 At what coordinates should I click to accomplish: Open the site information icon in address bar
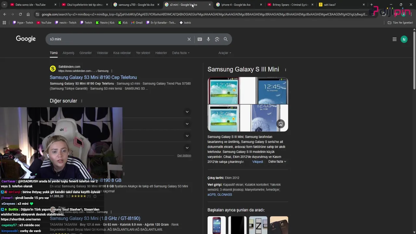coord(37,14)
